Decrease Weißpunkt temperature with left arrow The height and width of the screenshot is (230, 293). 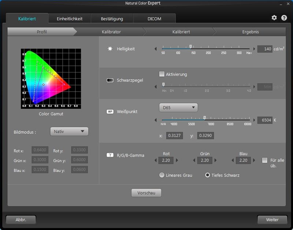point(155,120)
